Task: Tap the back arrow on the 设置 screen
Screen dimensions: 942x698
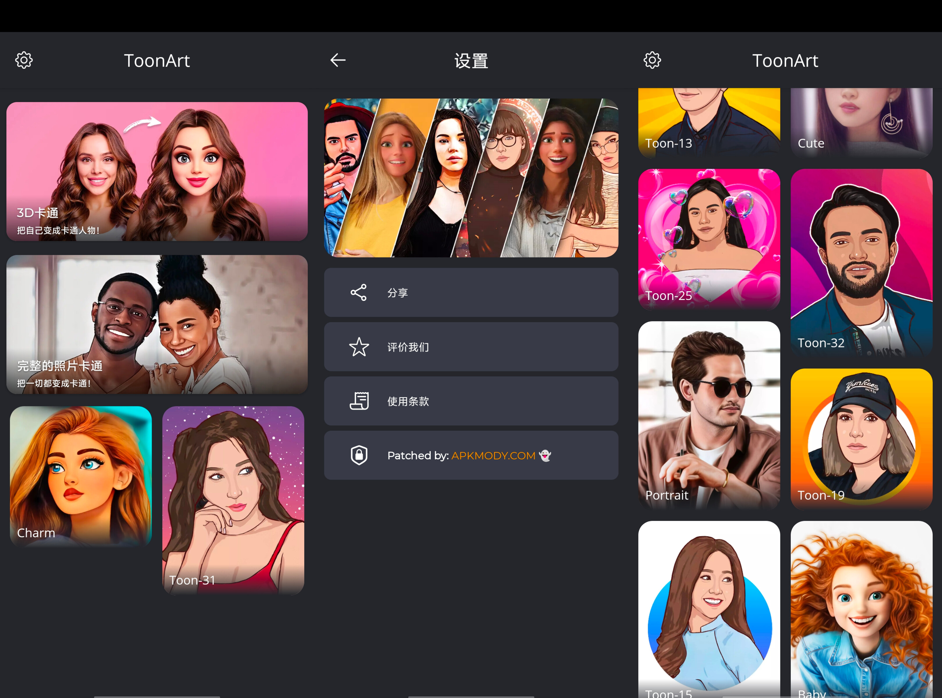Action: pos(338,60)
